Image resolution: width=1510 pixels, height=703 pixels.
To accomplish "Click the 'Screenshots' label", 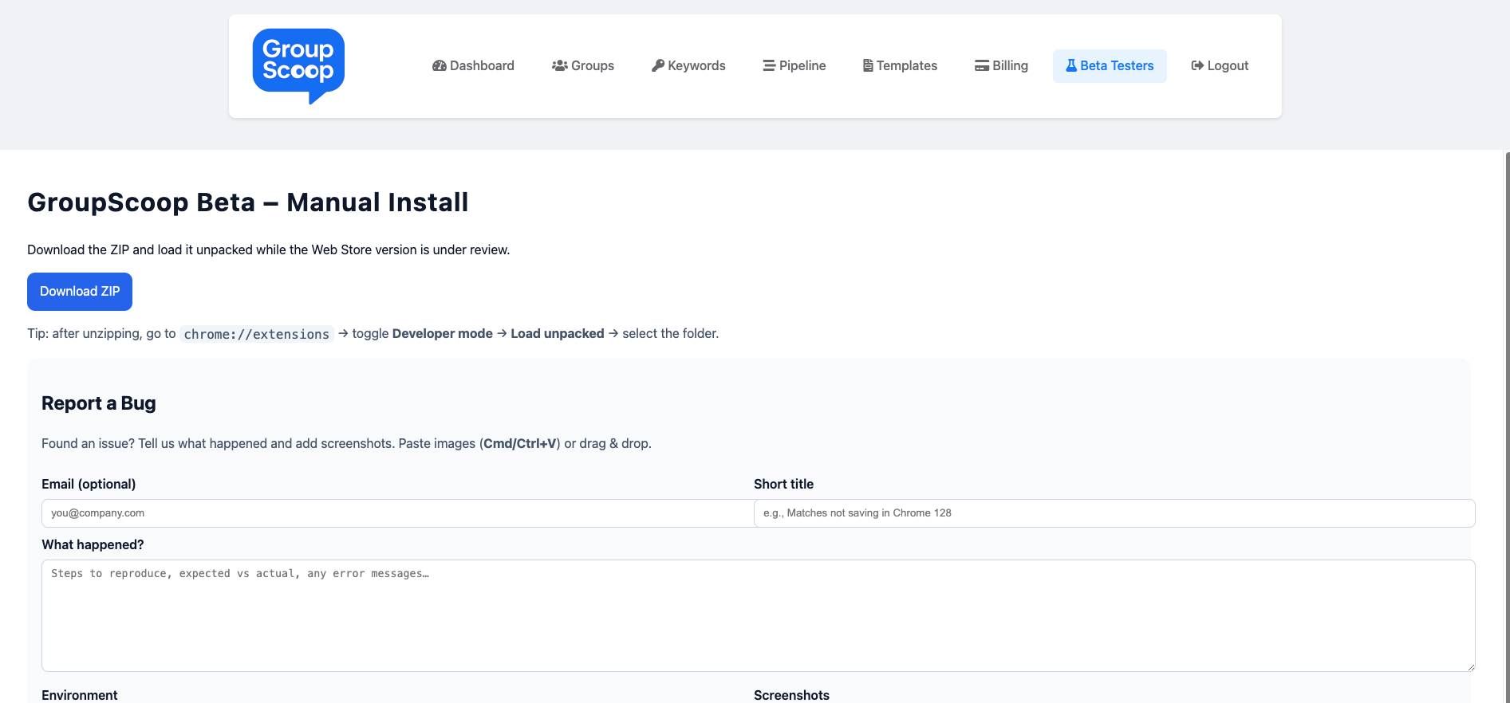I will 791,696.
